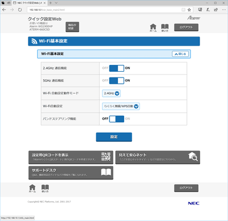Click the top Home (ホーム) house icon
The height and width of the screenshot is (221, 228).
153,28
